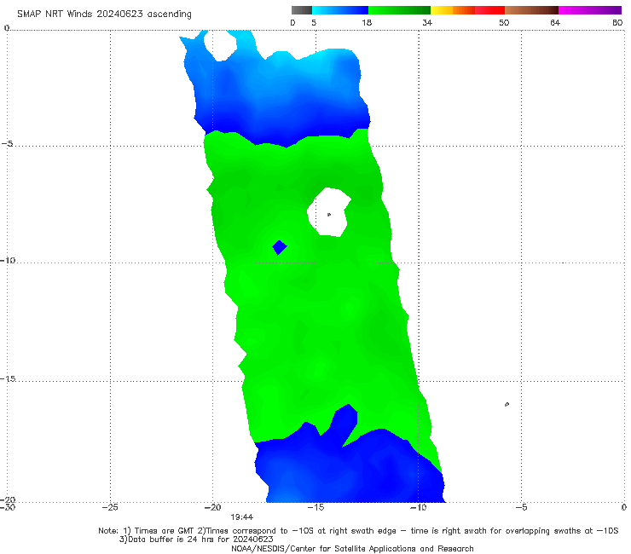Image resolution: width=631 pixels, height=554 pixels.
Task: Click the '-10' longitude axis label at bottom
Action: pos(418,507)
